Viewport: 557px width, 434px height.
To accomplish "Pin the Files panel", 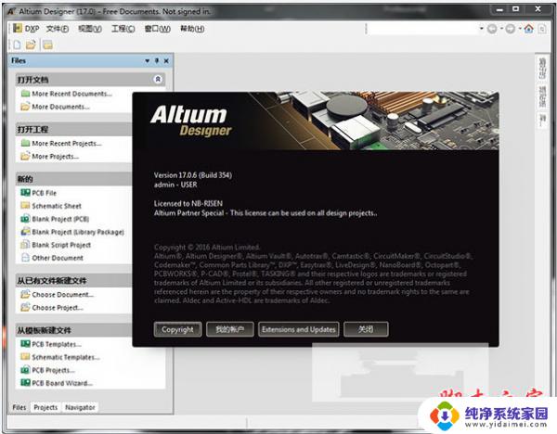I will (157, 60).
